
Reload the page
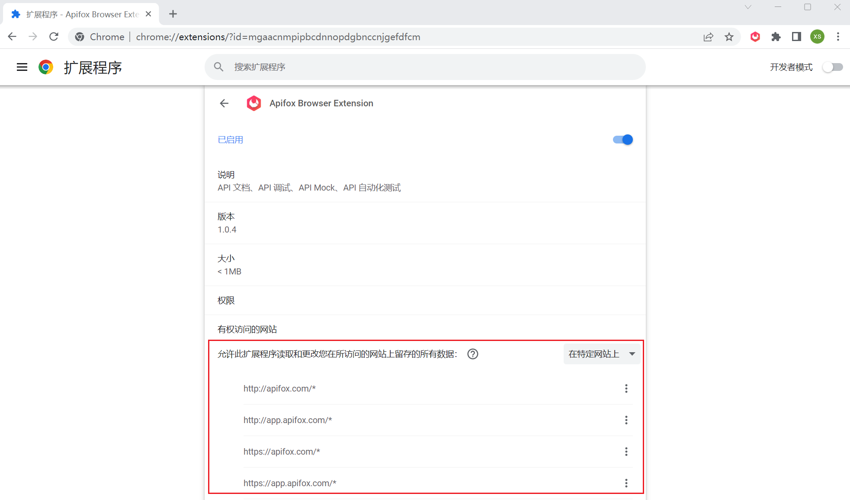point(54,37)
